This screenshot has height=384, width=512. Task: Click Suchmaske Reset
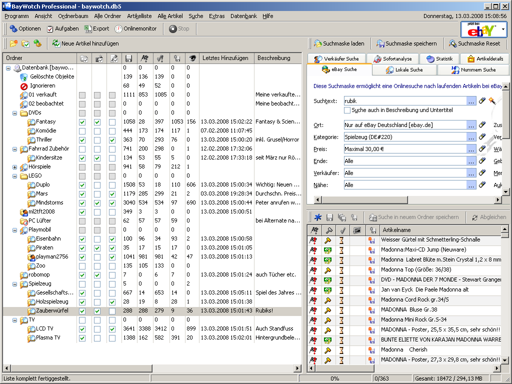click(474, 43)
